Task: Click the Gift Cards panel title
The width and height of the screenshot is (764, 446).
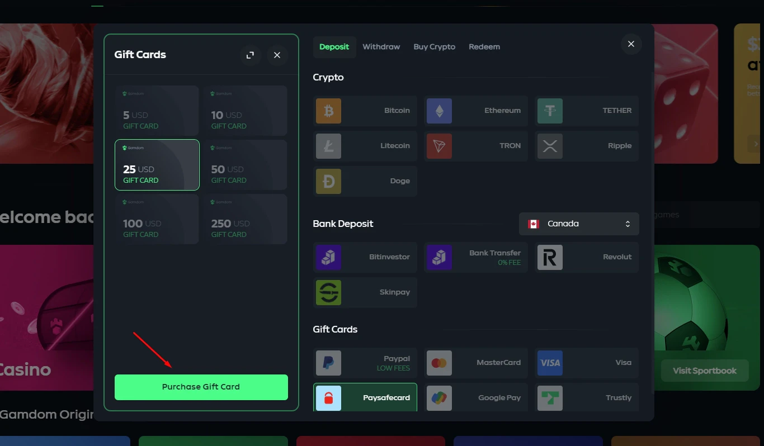Action: pos(140,55)
